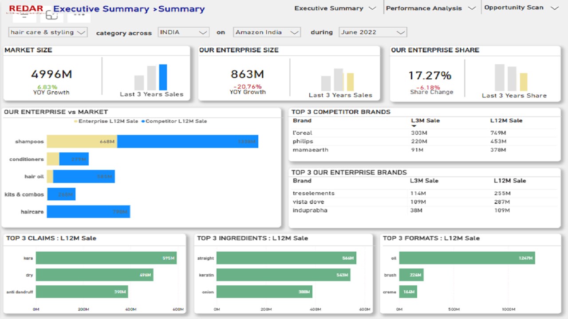
Task: Select the kits & combos 268M bar
Action: 61,194
